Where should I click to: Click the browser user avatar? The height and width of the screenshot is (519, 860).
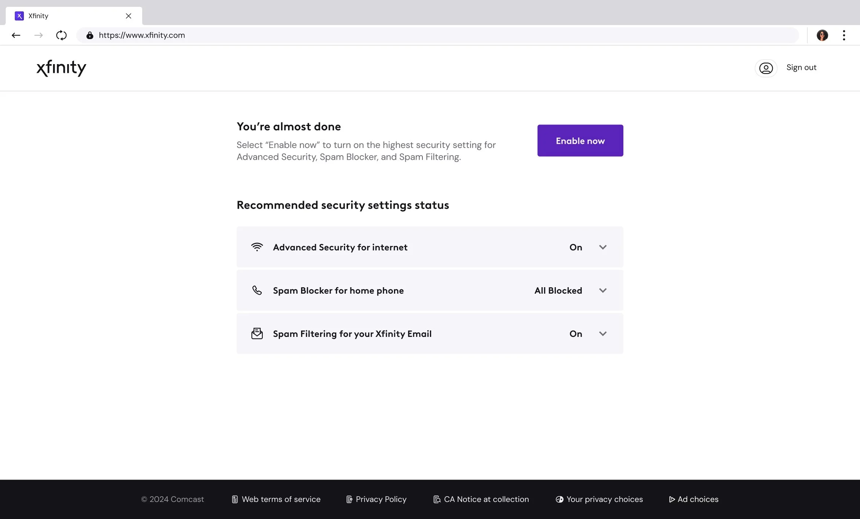[822, 35]
